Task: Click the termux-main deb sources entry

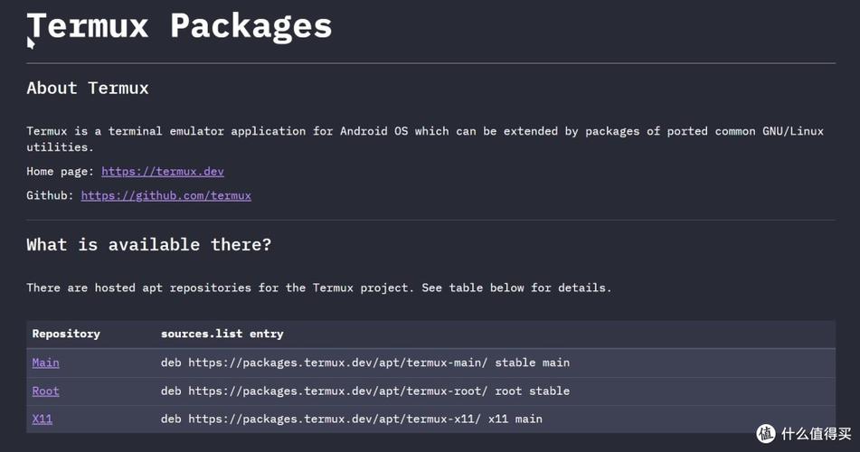Action: (x=365, y=363)
